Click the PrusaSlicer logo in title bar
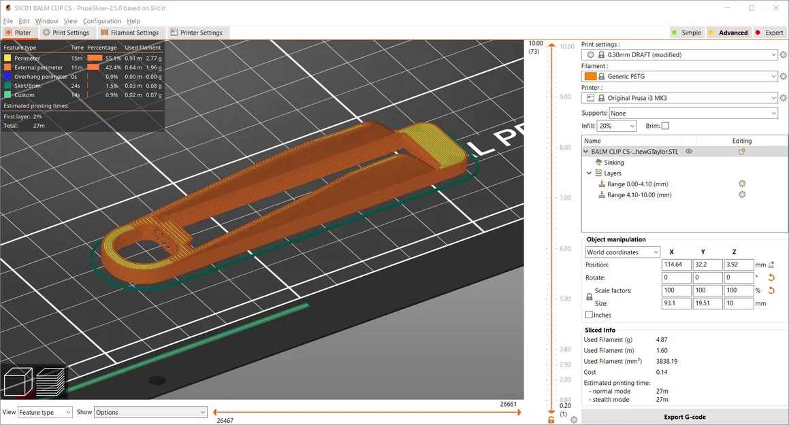 coord(8,8)
